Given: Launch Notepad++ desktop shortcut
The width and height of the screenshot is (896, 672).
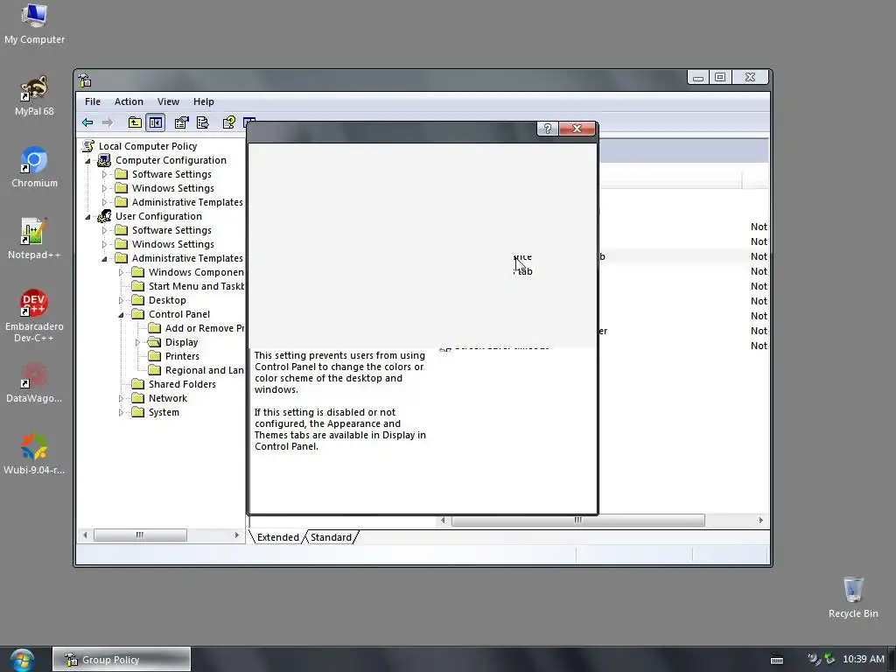Looking at the screenshot, I should coord(34,239).
